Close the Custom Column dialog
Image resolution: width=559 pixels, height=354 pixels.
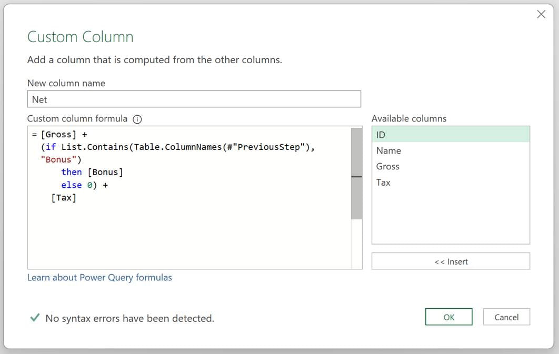(541, 14)
